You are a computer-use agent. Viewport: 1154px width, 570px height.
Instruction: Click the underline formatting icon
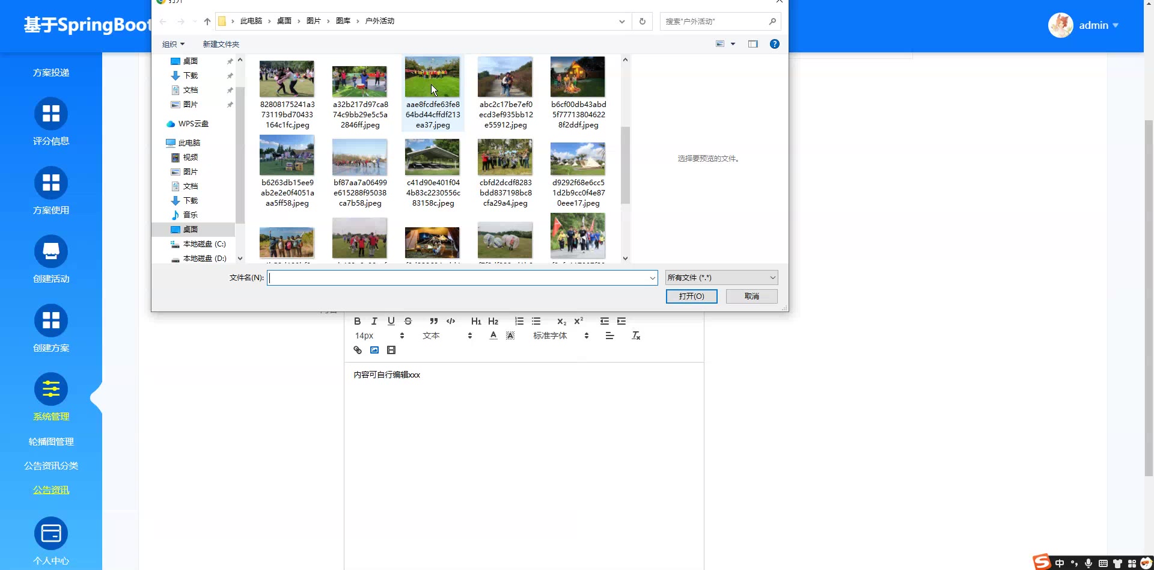pos(391,321)
